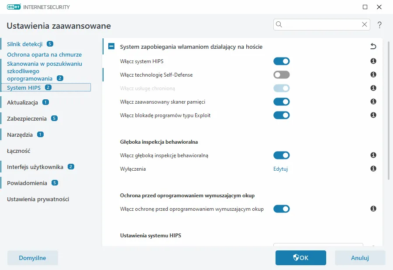Collapse the System zapobiegania włamaniom section
Image resolution: width=393 pixels, height=270 pixels.
(112, 46)
